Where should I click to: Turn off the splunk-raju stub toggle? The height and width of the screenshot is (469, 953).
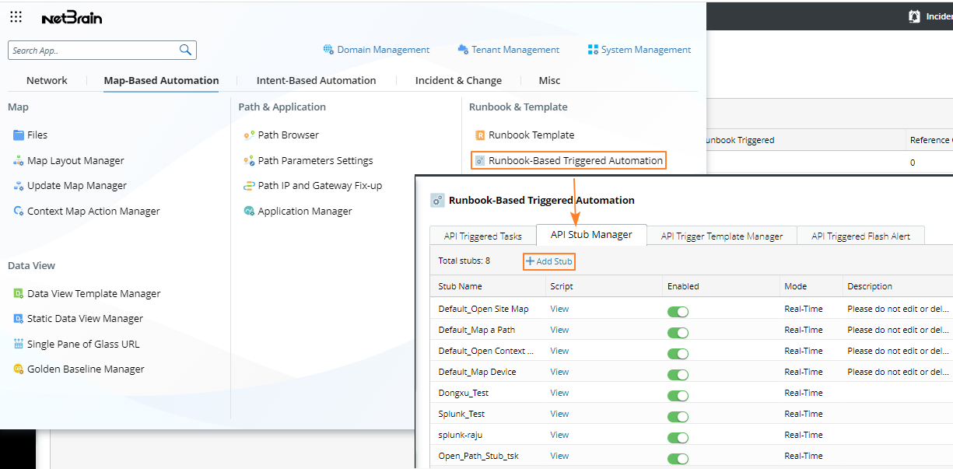(x=678, y=438)
